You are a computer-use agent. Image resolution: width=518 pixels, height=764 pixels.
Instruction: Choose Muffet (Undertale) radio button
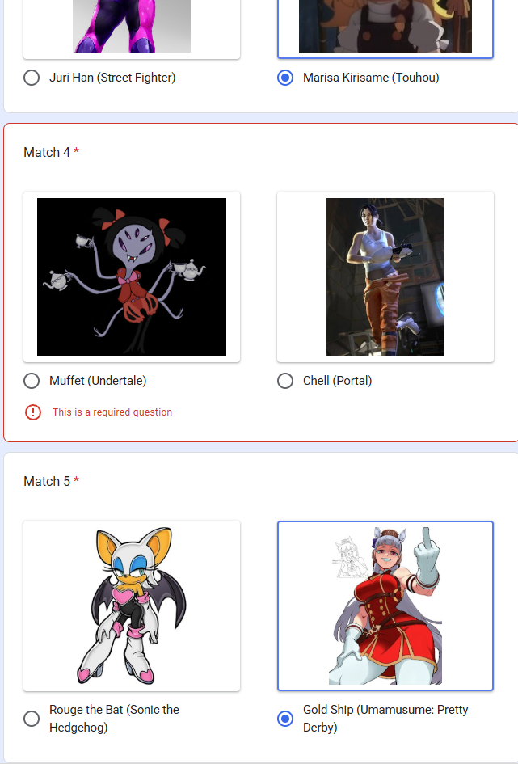tap(32, 381)
